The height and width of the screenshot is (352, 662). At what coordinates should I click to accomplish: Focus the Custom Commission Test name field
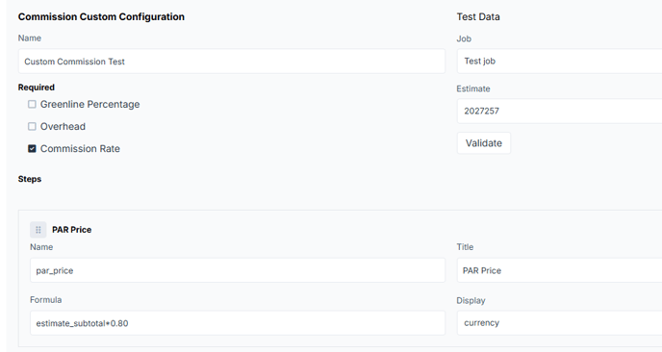tap(232, 62)
